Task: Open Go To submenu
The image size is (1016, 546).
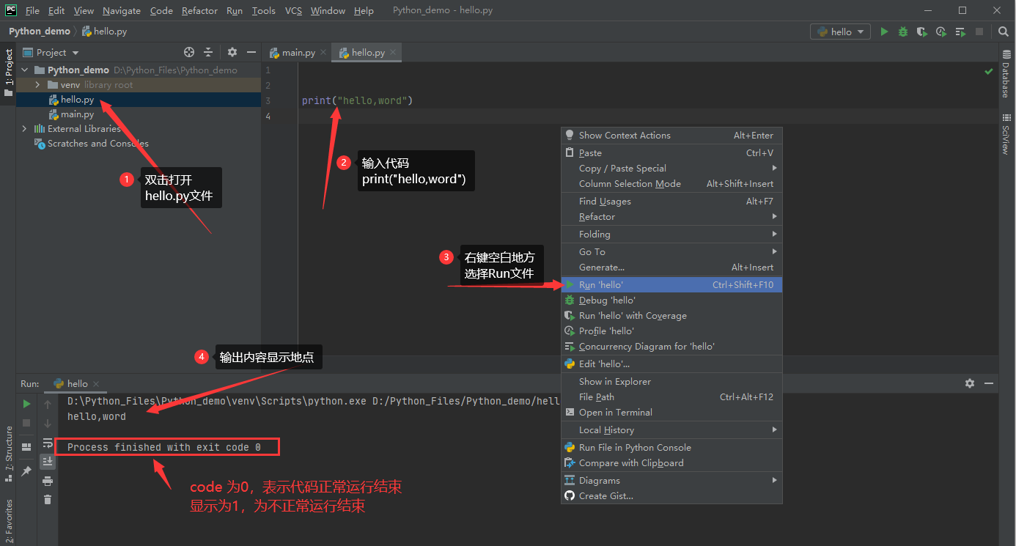Action: tap(671, 251)
